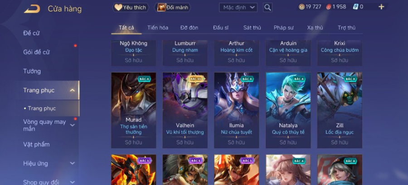Open Đổi mảnh fragment exchange chest

pos(173,8)
